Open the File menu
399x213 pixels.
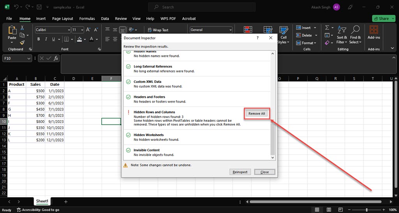click(9, 19)
